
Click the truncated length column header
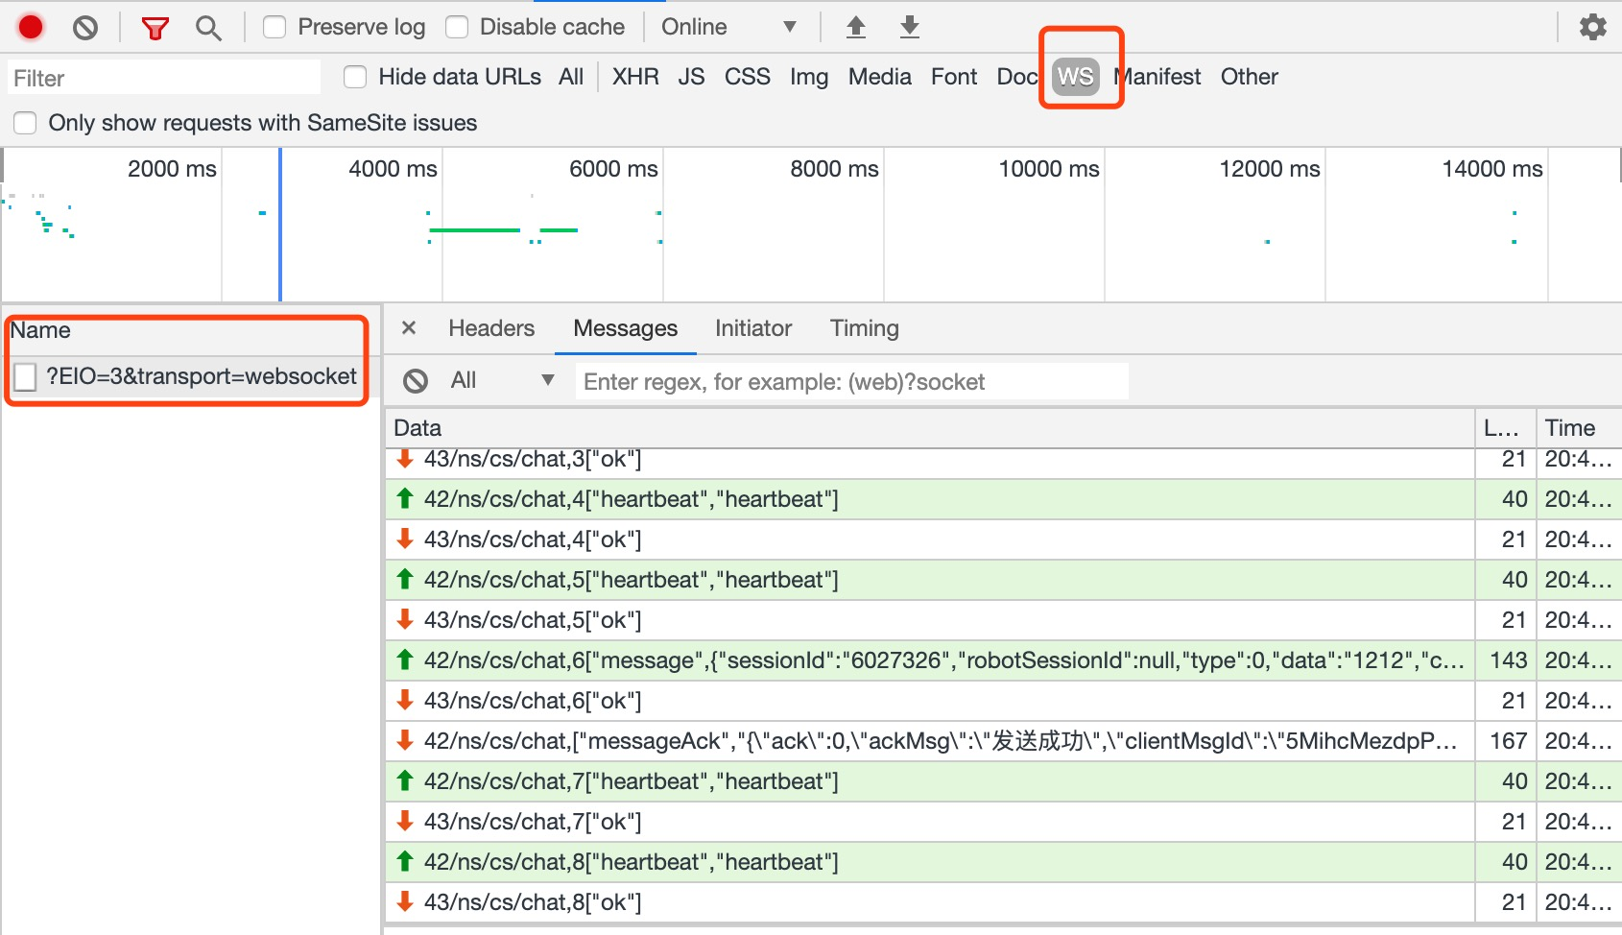1504,428
